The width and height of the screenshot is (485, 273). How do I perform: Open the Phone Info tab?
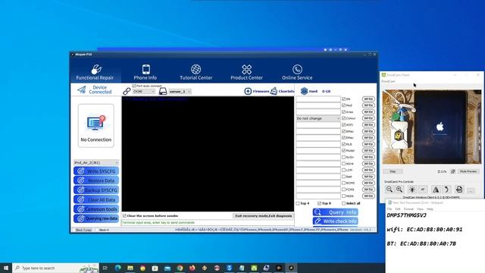click(x=145, y=72)
